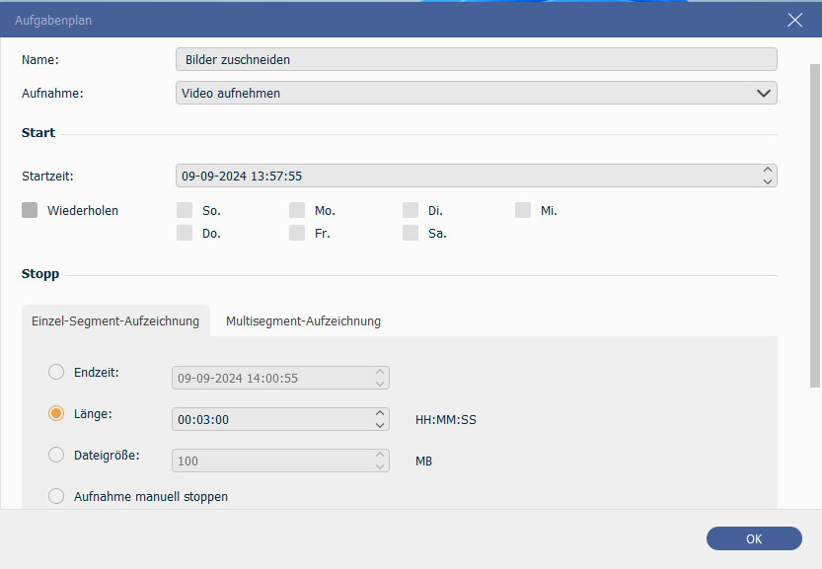Decrease the Dateigröße value via down arrow

(380, 465)
